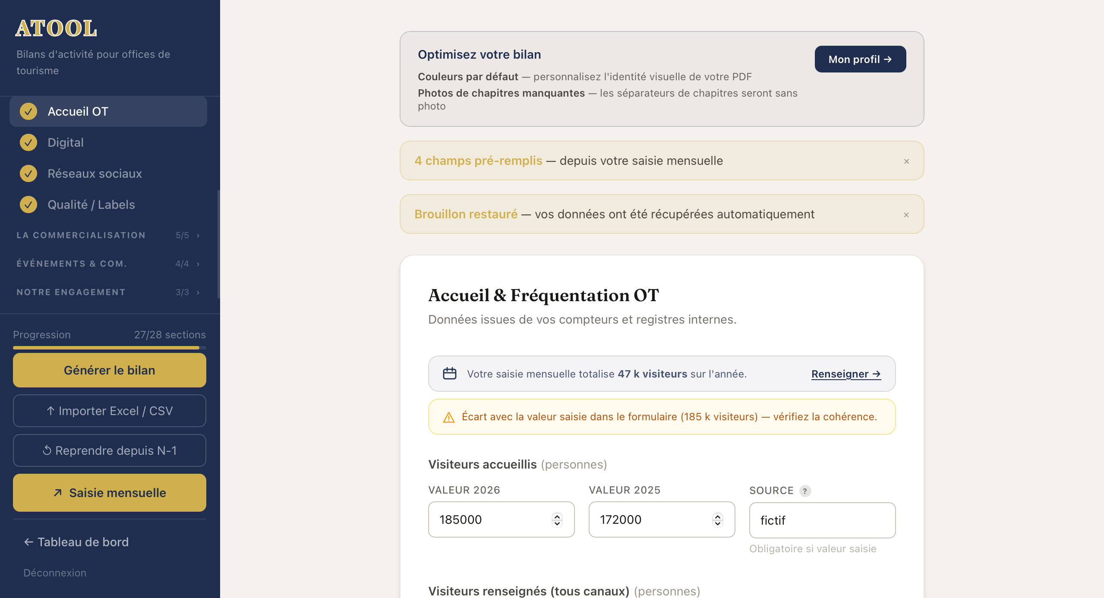This screenshot has width=1104, height=598.
Task: Open the Accueil OT section
Action: tap(108, 111)
